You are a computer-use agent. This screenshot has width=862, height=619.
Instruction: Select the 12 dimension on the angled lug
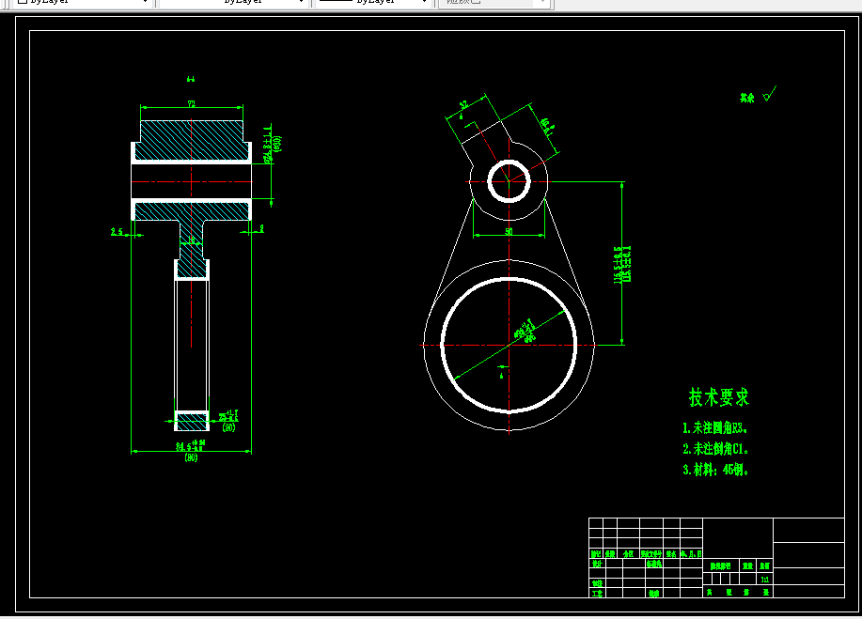point(463,104)
